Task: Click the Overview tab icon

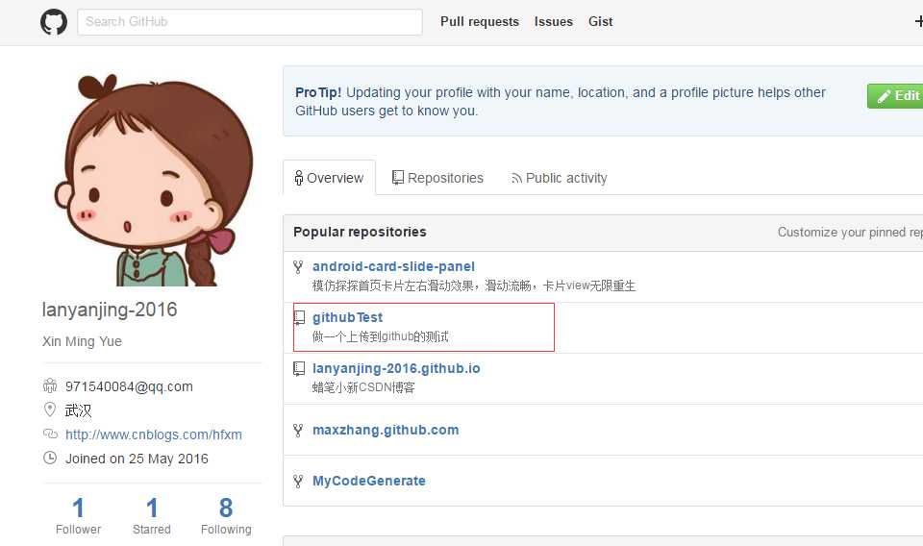Action: (x=298, y=178)
